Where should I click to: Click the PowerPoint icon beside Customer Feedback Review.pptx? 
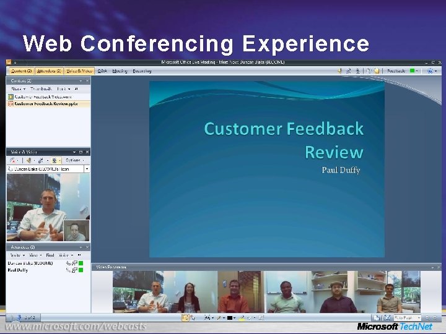click(x=11, y=104)
